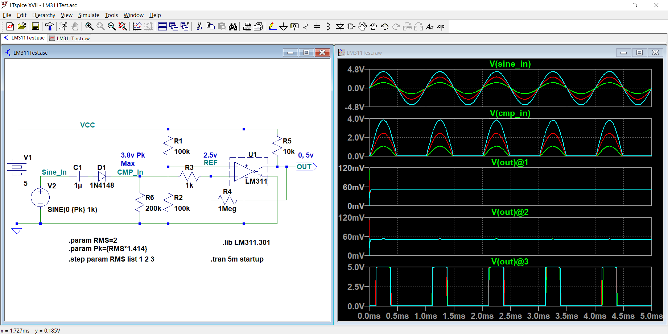668x334 pixels.
Task: Select the Cut scissors tool
Action: pos(199,26)
